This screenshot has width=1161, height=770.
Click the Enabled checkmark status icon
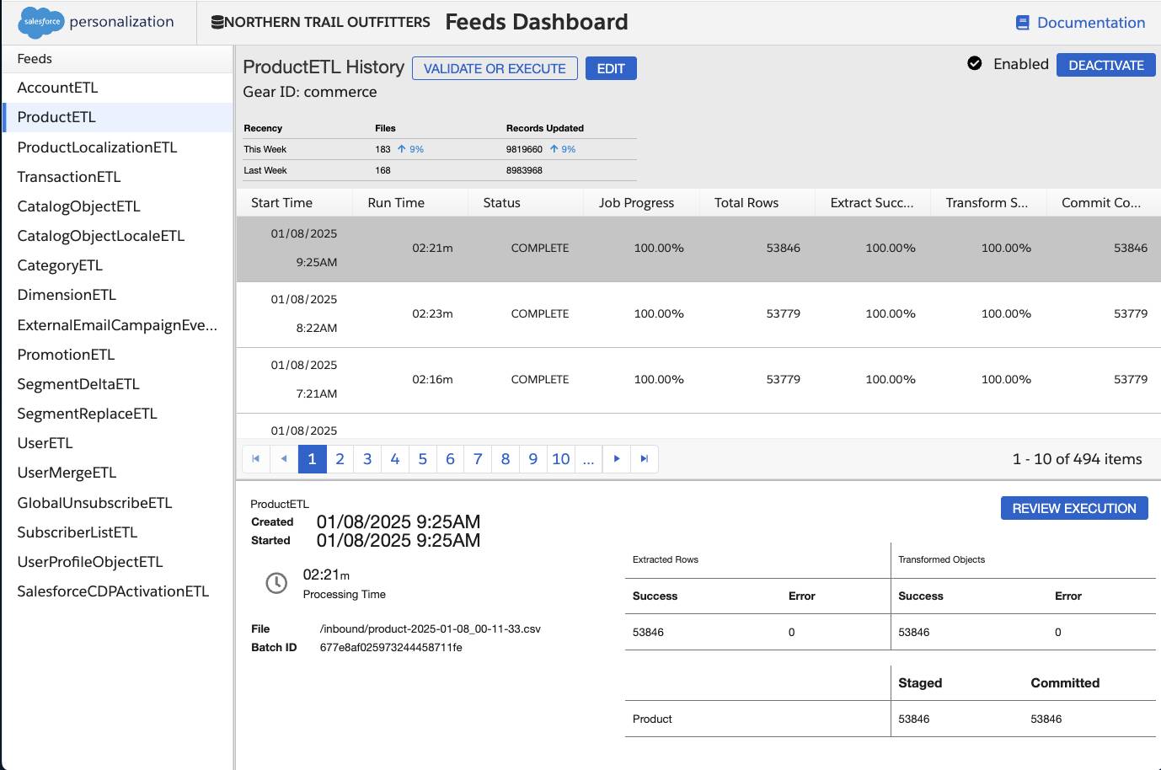(975, 63)
